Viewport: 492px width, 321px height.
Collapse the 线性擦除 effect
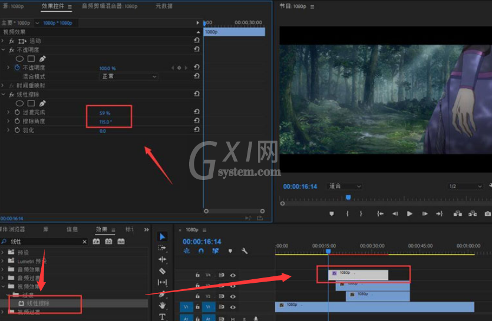(3, 94)
